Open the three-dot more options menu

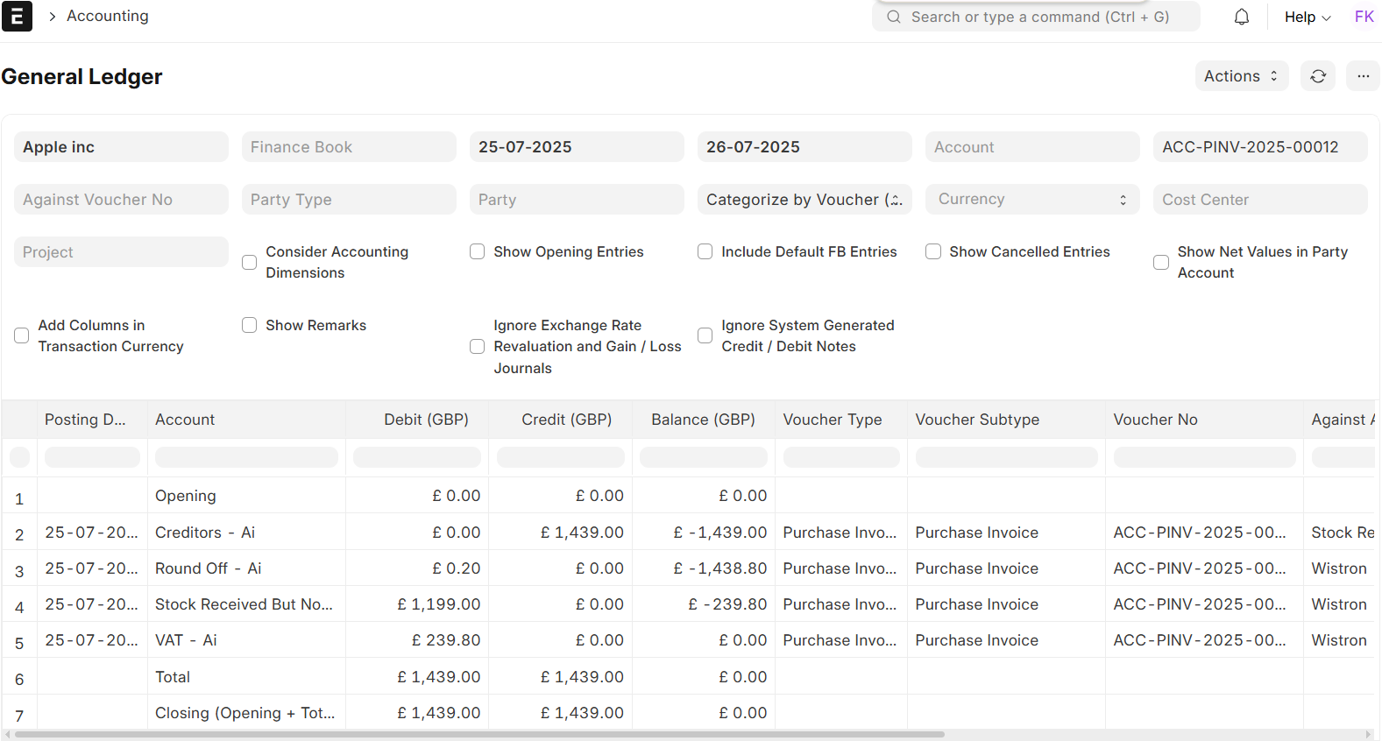click(x=1363, y=76)
